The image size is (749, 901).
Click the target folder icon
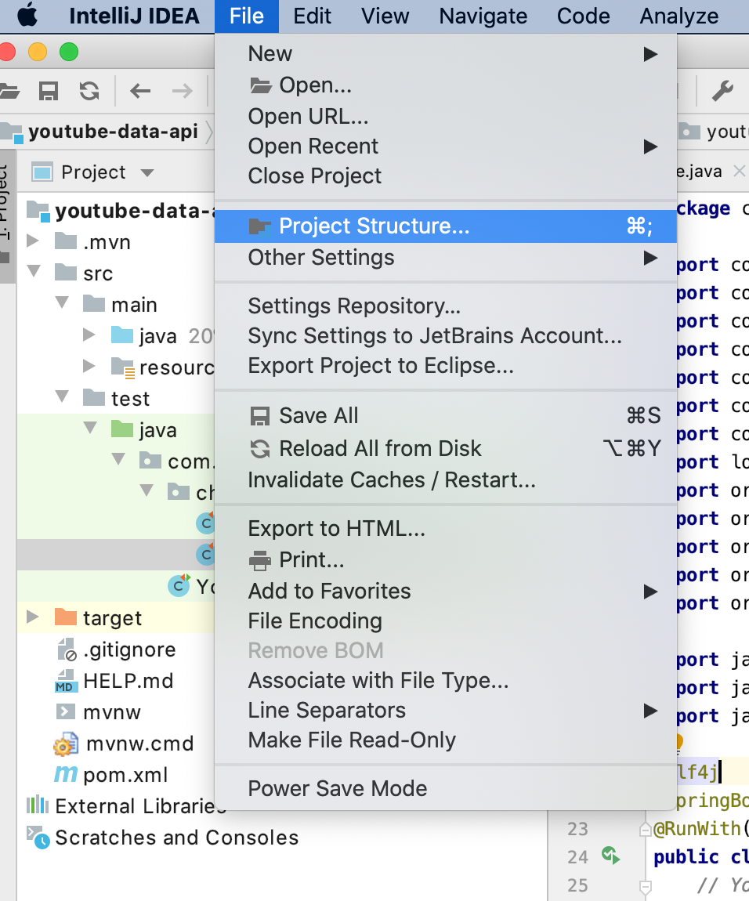(x=66, y=617)
